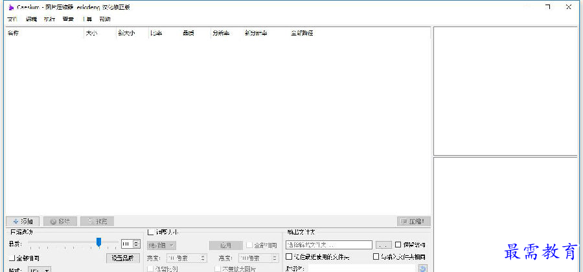Maximize the Caesium window
The height and width of the screenshot is (272, 583).
tap(547, 6)
